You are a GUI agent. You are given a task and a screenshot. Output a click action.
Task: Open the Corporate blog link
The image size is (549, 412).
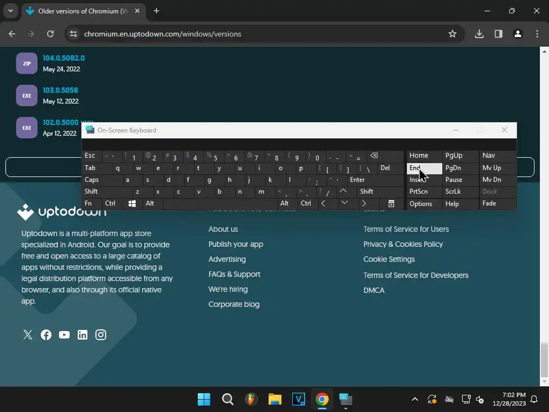tap(234, 305)
